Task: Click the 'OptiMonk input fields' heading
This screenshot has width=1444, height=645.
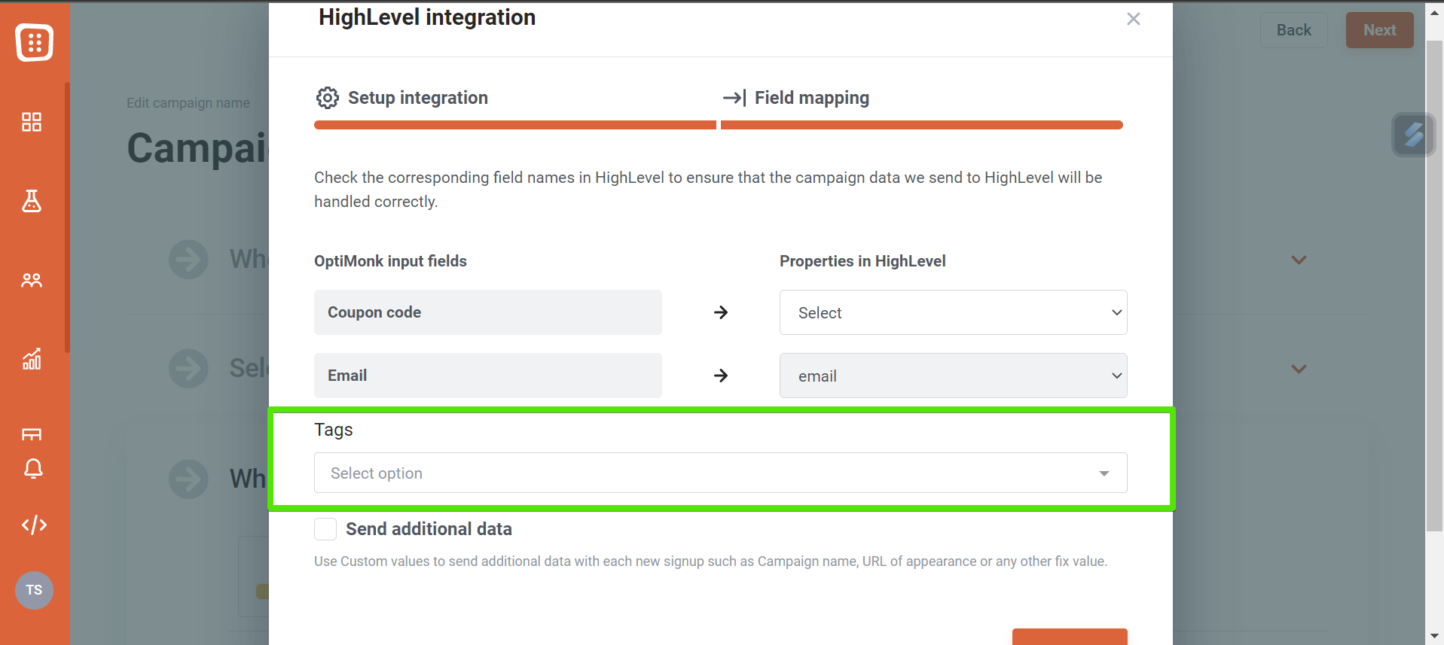Action: coord(390,261)
